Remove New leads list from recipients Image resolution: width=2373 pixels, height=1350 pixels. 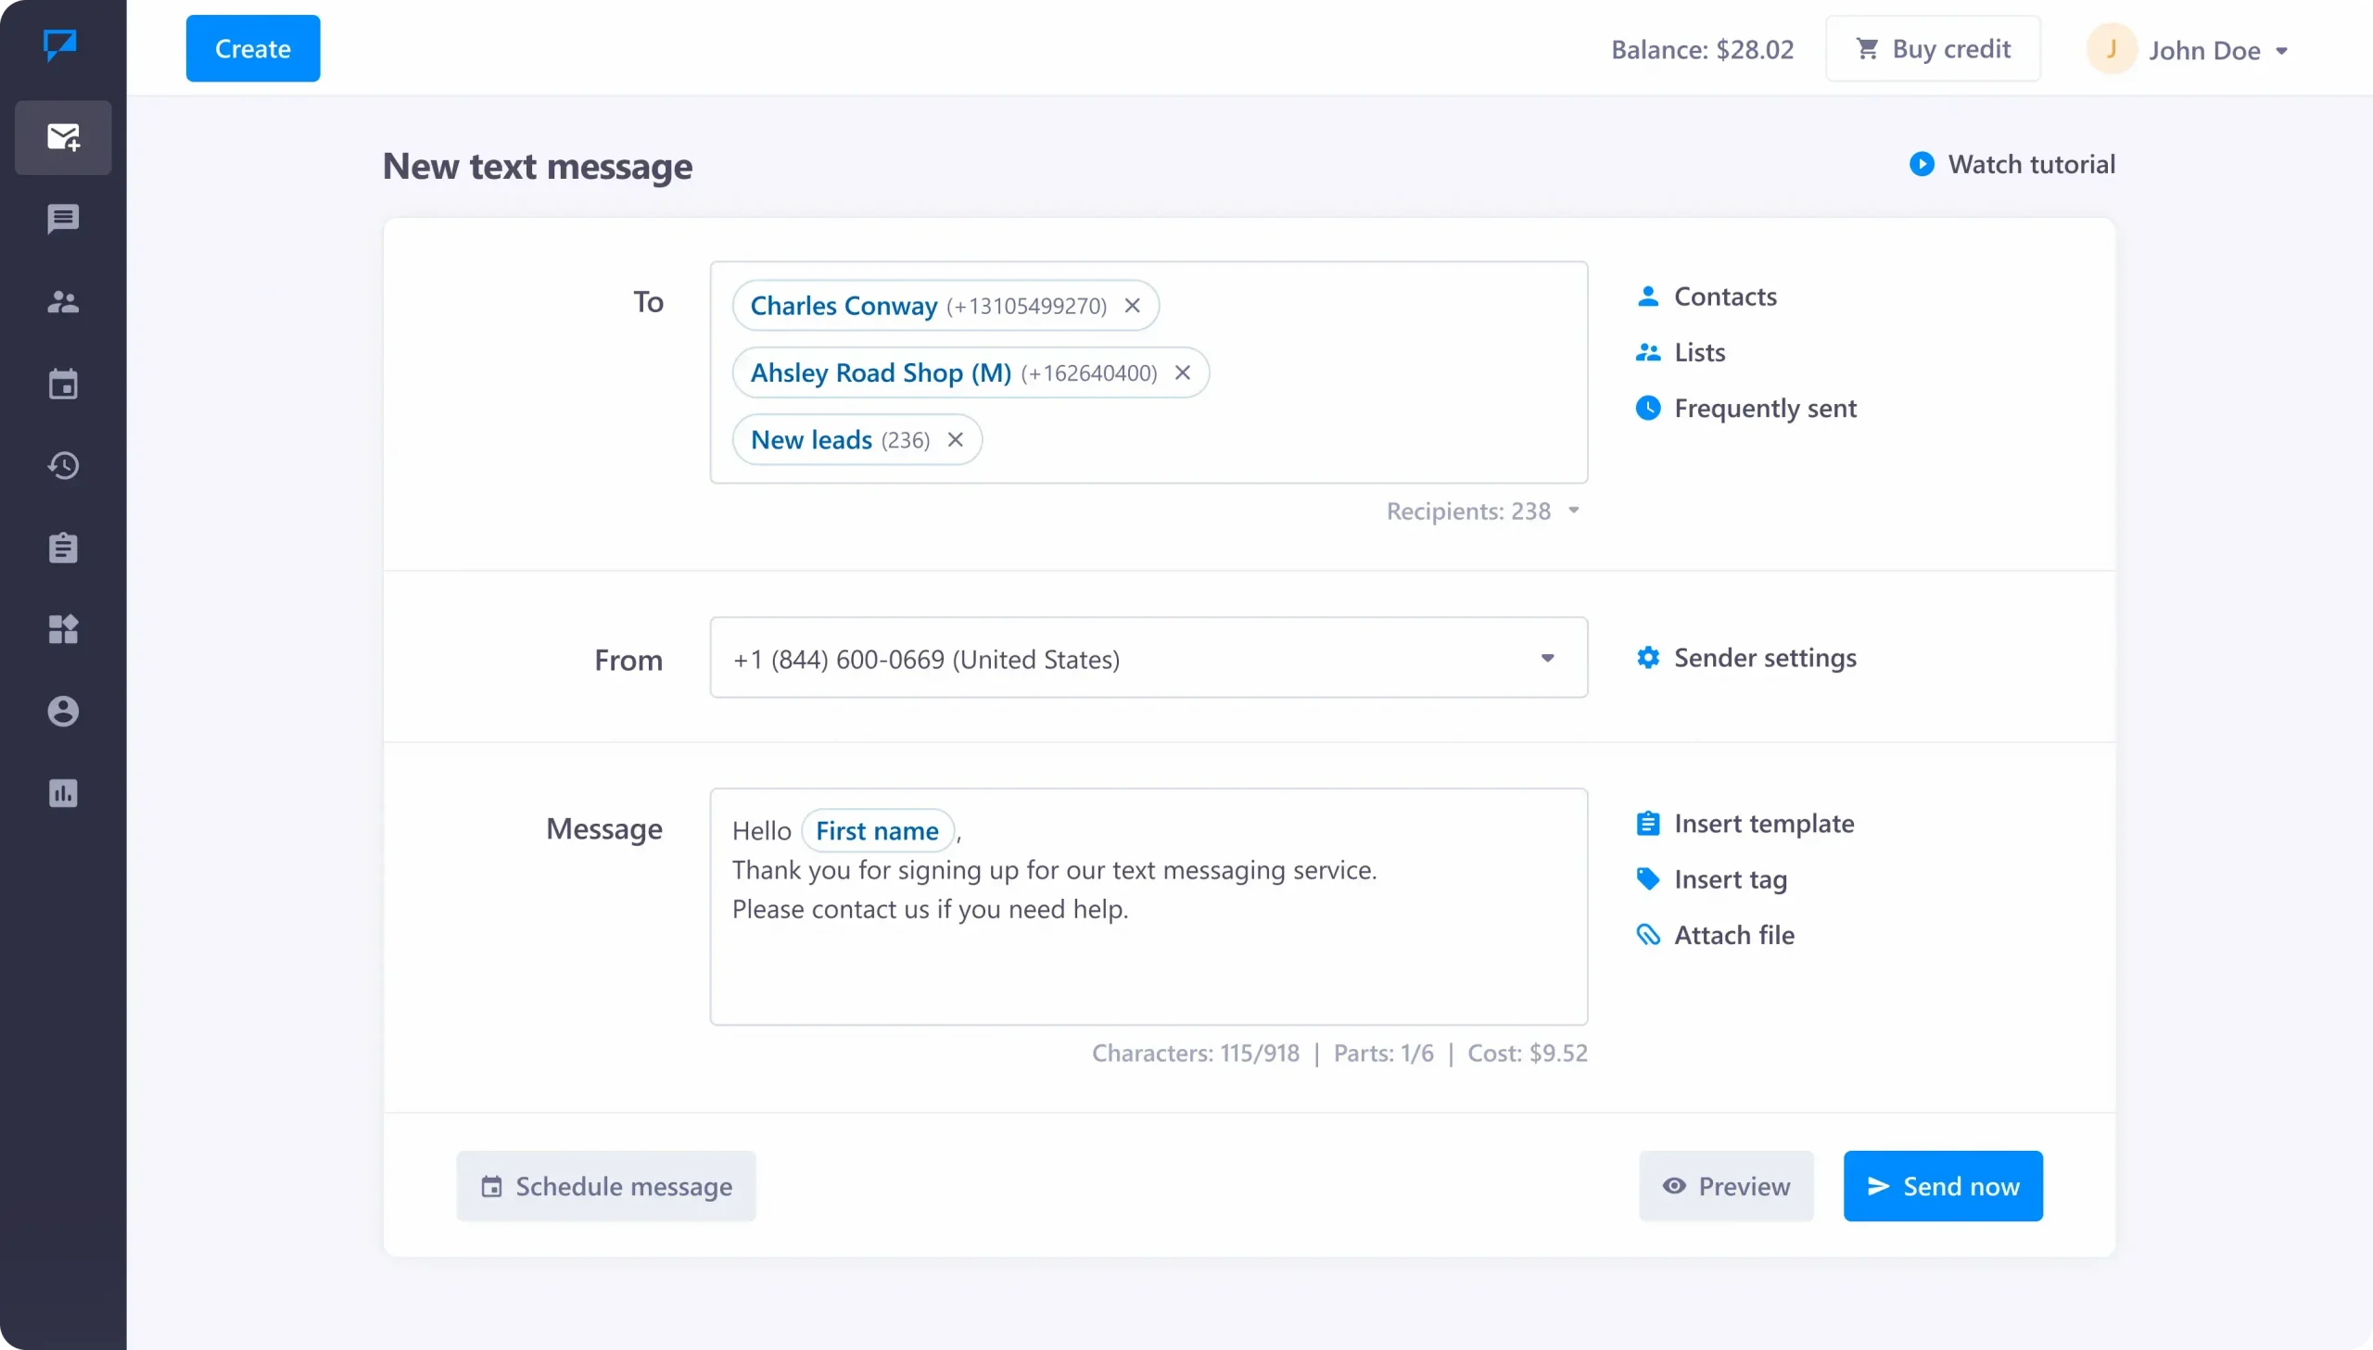[x=955, y=438]
